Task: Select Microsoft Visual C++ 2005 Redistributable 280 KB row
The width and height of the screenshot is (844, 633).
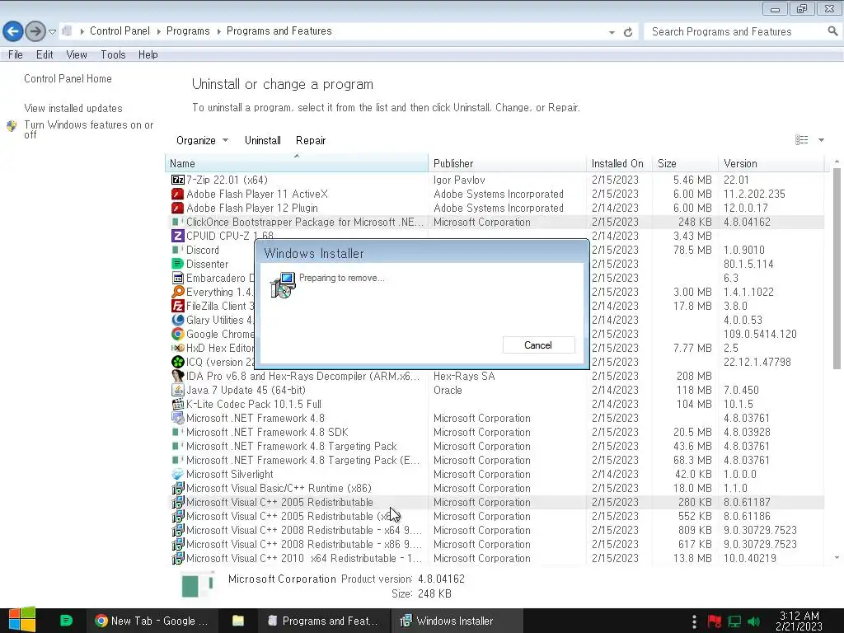Action: click(x=495, y=502)
